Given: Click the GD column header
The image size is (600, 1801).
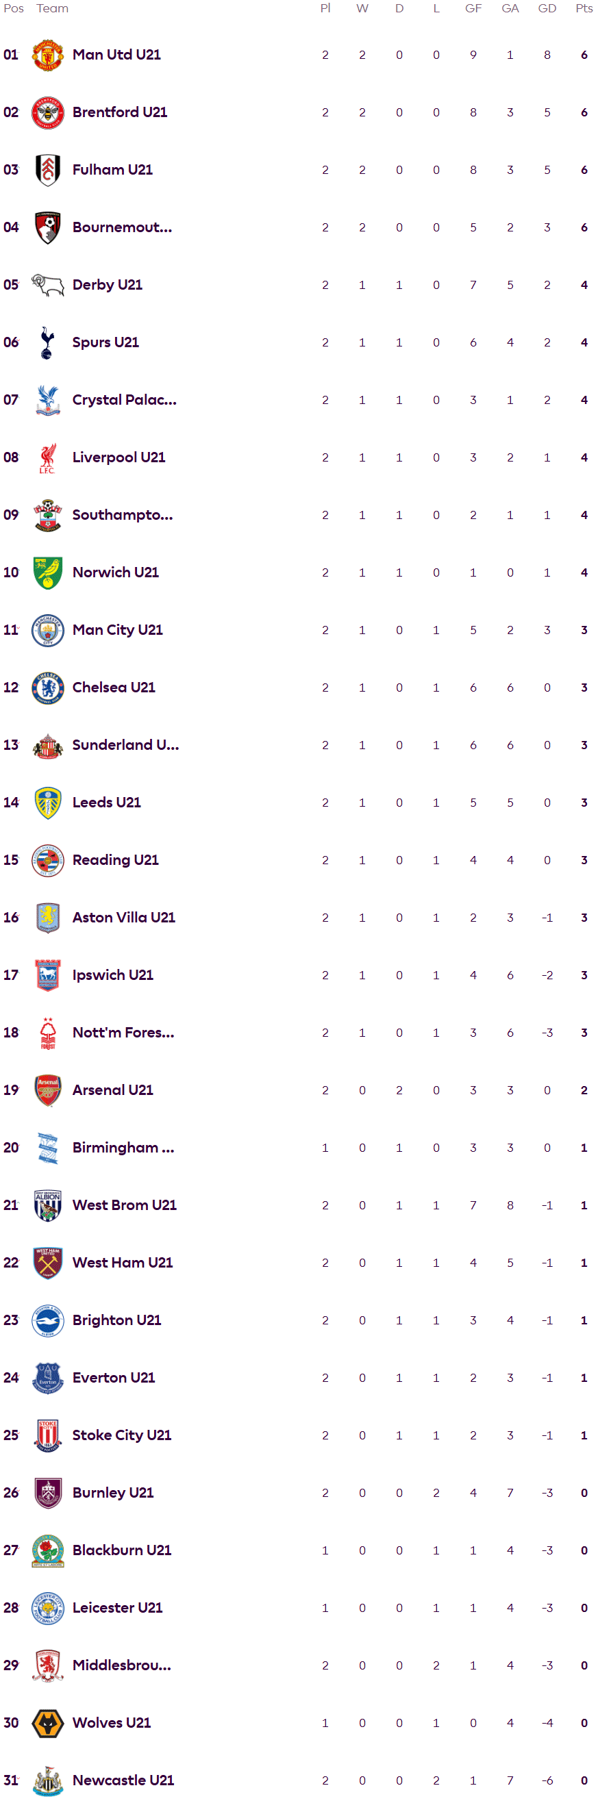Looking at the screenshot, I should click(x=547, y=8).
